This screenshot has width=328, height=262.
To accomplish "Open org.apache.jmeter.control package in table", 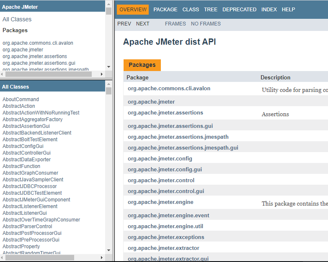I will 161,180.
